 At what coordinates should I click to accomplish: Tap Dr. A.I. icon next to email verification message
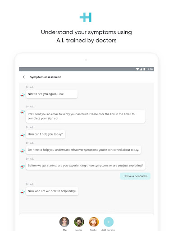pos(23,112)
